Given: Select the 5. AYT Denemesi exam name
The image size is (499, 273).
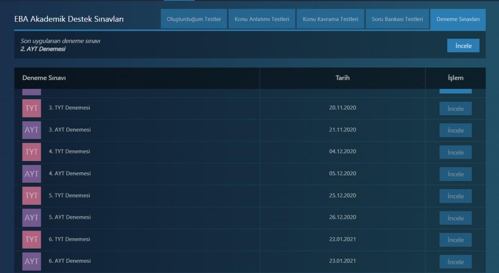Looking at the screenshot, I should tap(70, 217).
